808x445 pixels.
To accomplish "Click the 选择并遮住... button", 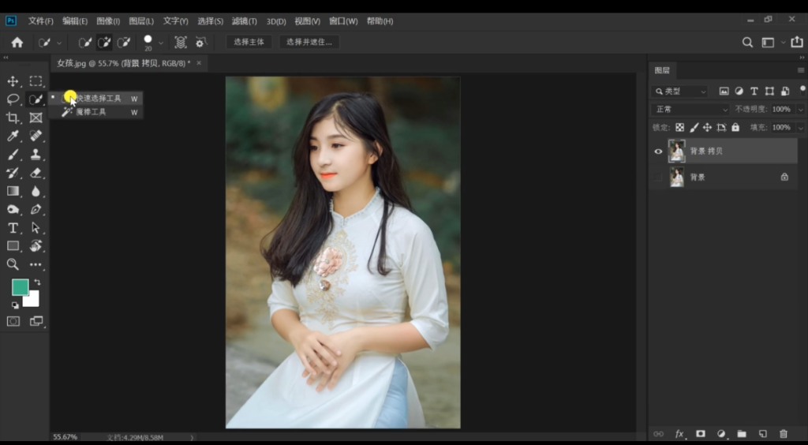I will coord(309,43).
